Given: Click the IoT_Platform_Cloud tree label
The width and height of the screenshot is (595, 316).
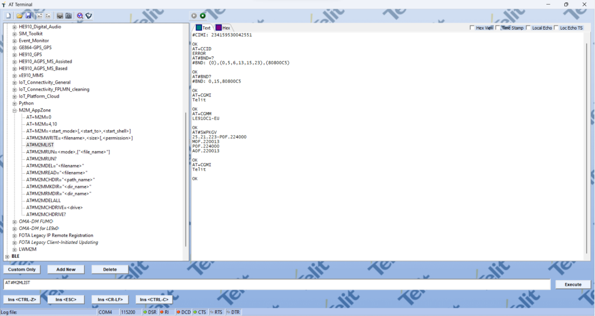Looking at the screenshot, I should pos(39,96).
